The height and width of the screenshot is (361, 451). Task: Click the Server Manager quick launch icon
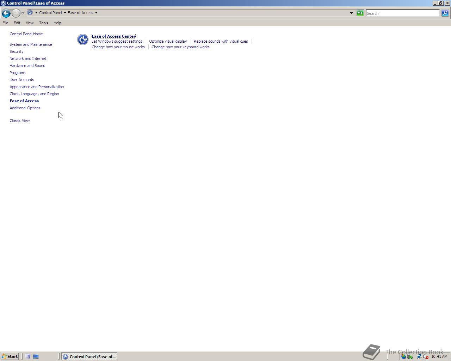28,356
